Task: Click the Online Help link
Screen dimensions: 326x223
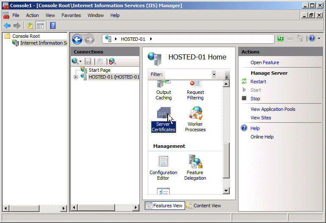Action: tap(262, 137)
